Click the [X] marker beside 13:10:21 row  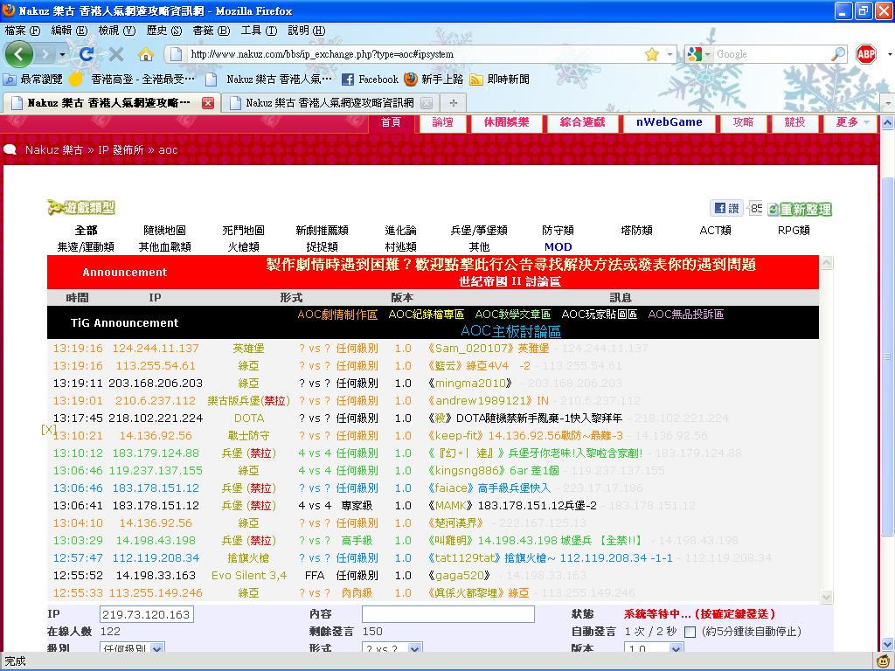(x=48, y=428)
